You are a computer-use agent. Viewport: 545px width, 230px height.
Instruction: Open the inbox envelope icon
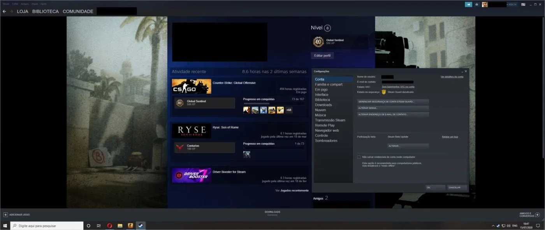coord(477,4)
